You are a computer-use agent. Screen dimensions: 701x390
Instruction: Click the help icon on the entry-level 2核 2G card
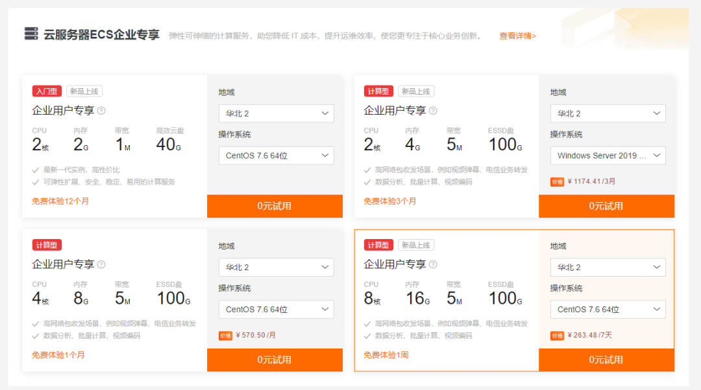[101, 111]
